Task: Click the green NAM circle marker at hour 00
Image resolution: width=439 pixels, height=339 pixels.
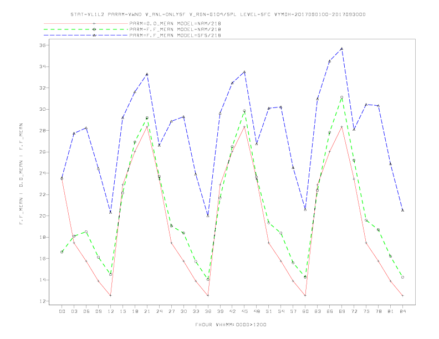Action: [62, 252]
